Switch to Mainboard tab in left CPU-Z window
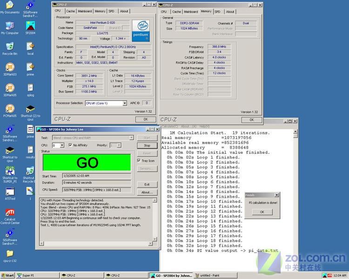This screenshot has width=349, height=279. point(85,11)
